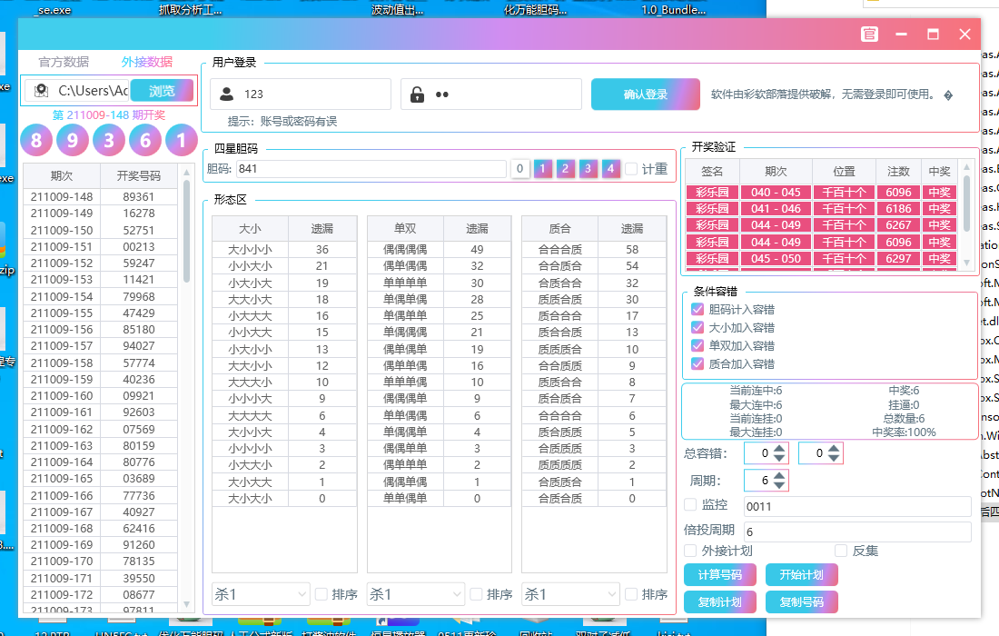Click the official site icon in title bar
999x636 pixels.
point(869,35)
